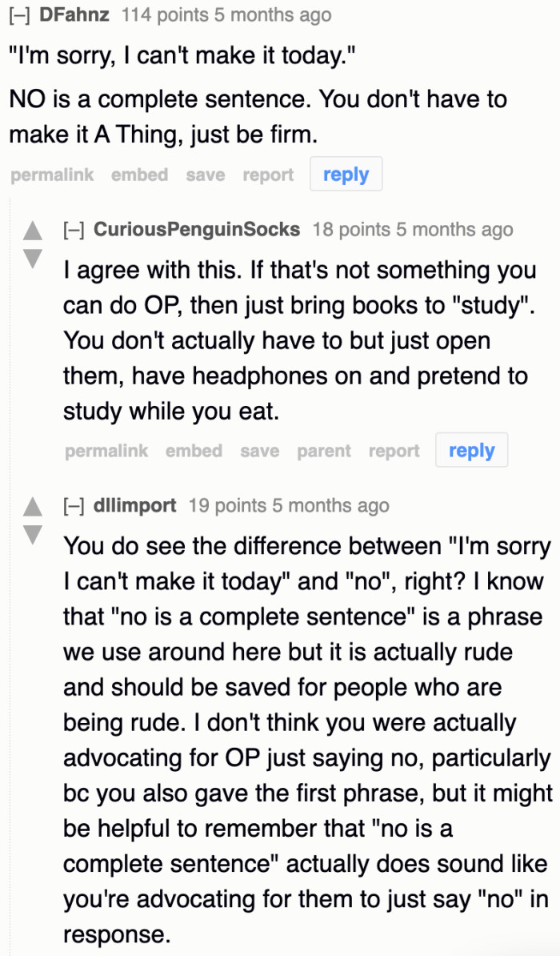Screen dimensions: 560x956
Task: Collapse CuriousPenguinSocks' comment
Action: (74, 230)
